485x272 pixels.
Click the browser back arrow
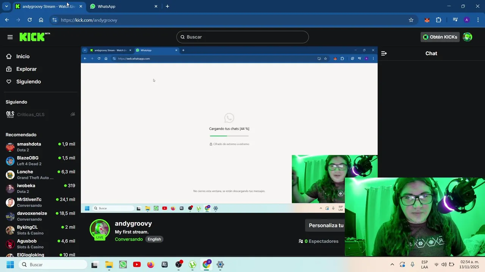pyautogui.click(x=7, y=20)
